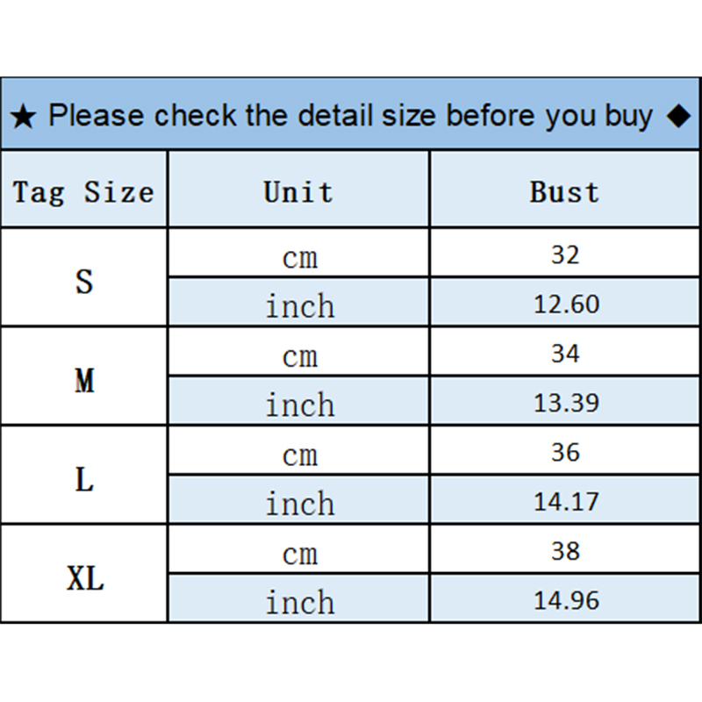The image size is (702, 702).
Task: Click the black diamond icon in the banner
Action: (678, 116)
